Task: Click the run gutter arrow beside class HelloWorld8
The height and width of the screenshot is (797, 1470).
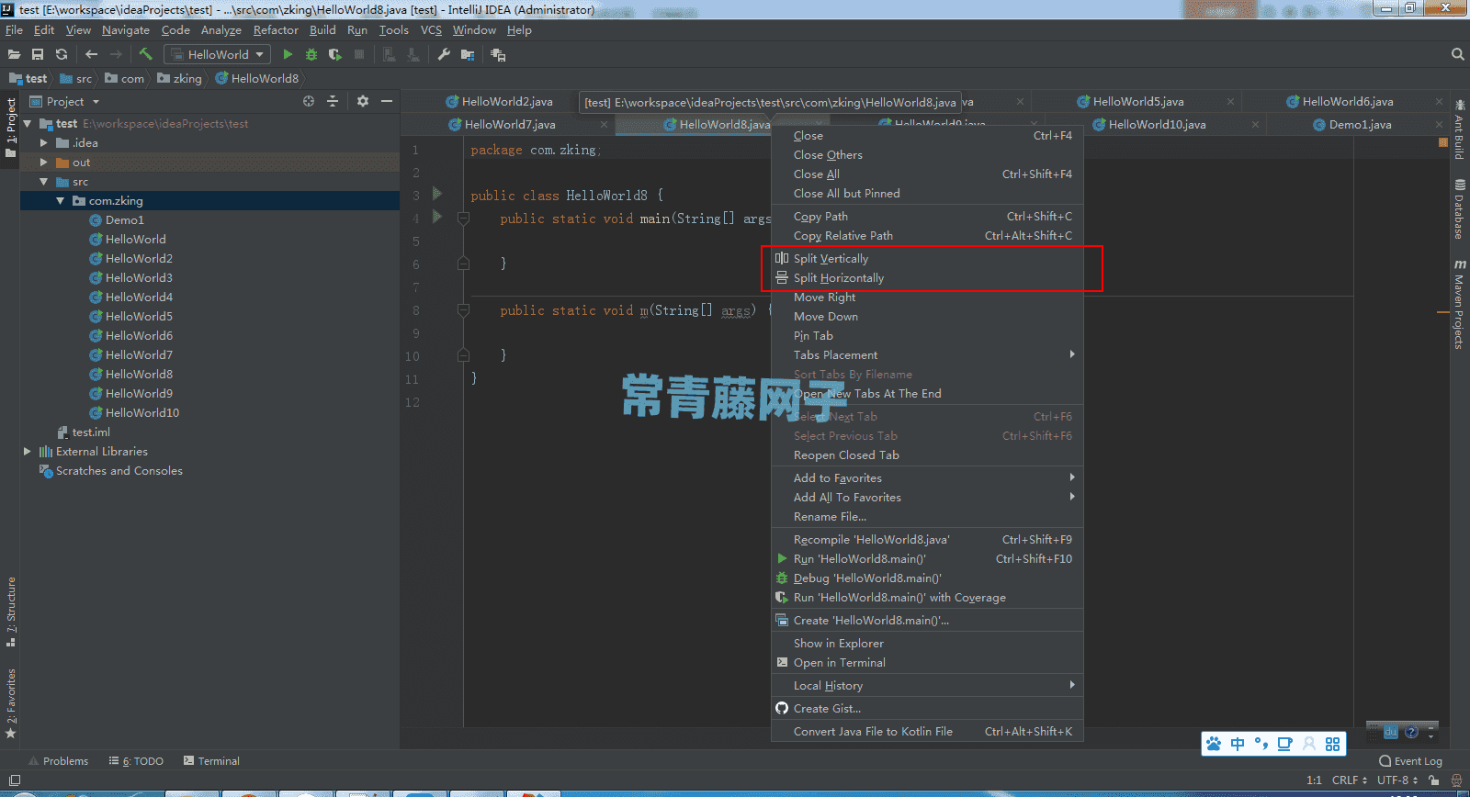Action: point(437,194)
